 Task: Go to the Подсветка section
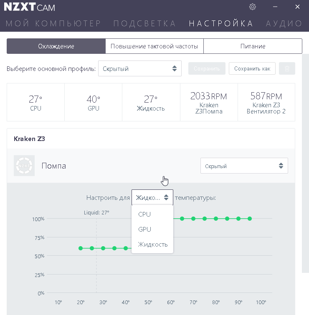144,23
